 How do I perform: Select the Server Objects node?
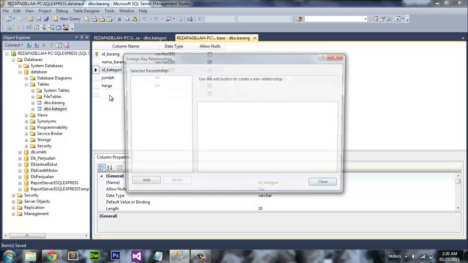pos(37,201)
